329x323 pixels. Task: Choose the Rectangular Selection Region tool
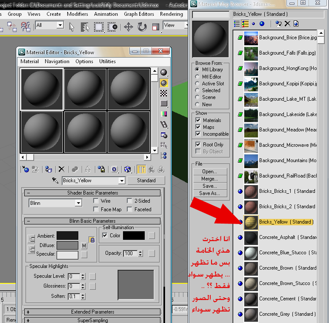99,27
